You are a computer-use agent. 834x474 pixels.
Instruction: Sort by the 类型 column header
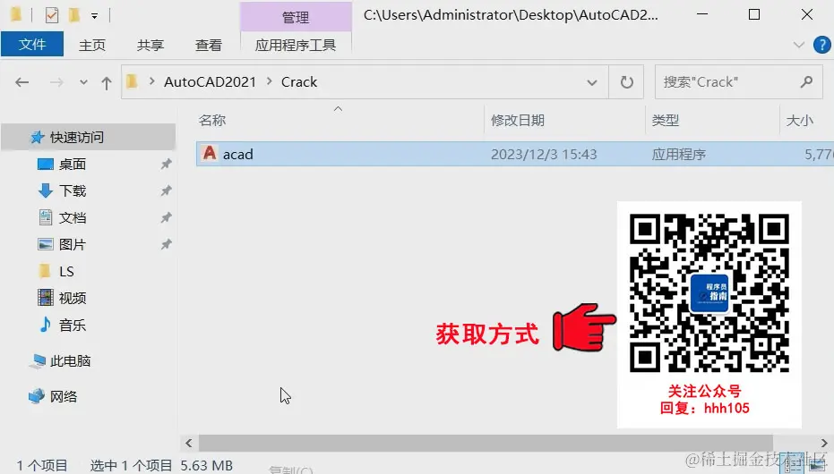(x=666, y=121)
